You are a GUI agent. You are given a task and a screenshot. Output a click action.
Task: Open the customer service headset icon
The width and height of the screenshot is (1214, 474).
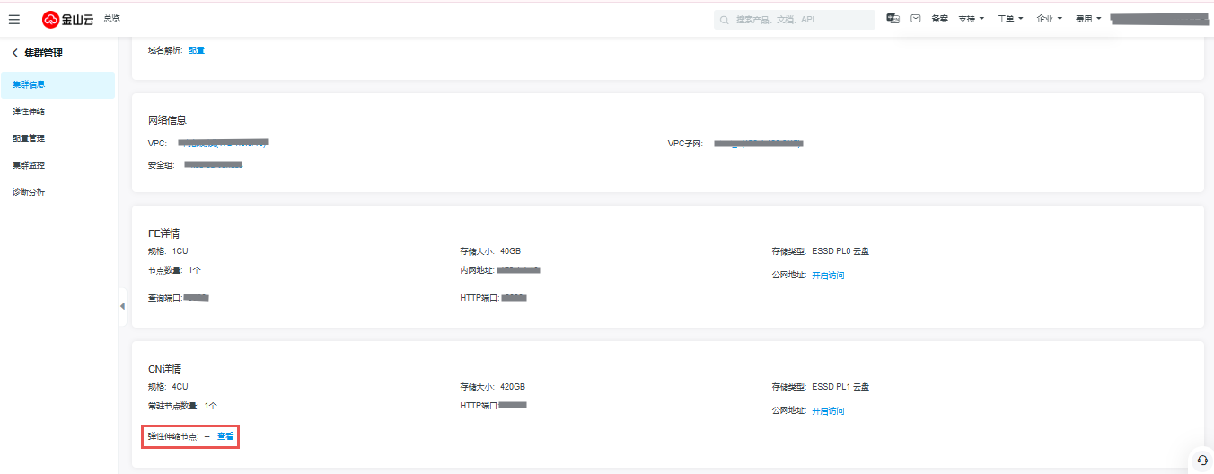point(1201,460)
